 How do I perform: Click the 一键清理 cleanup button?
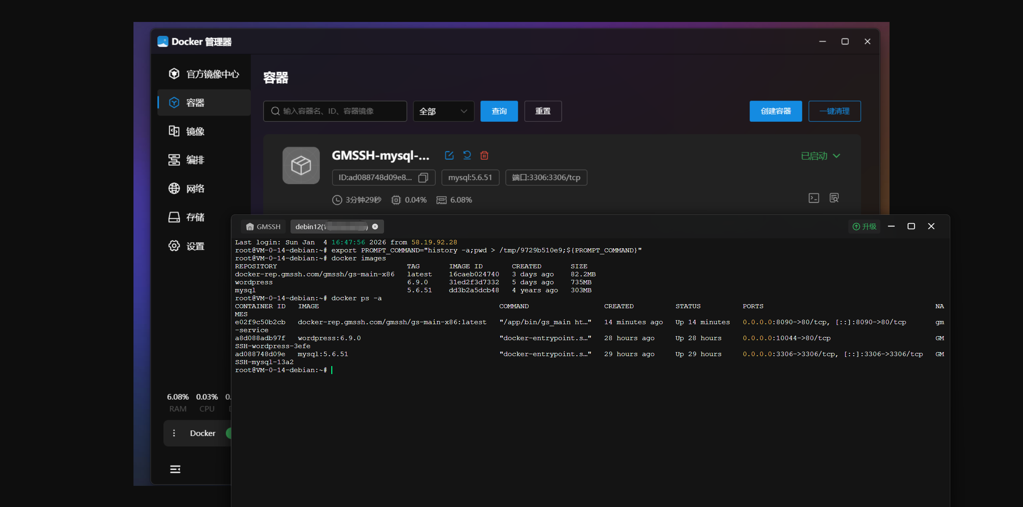[834, 111]
